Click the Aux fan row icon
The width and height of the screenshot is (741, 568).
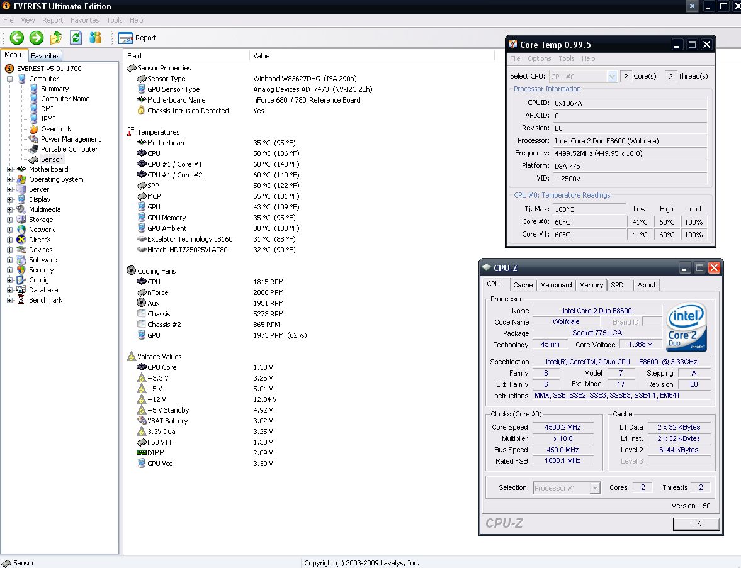141,303
